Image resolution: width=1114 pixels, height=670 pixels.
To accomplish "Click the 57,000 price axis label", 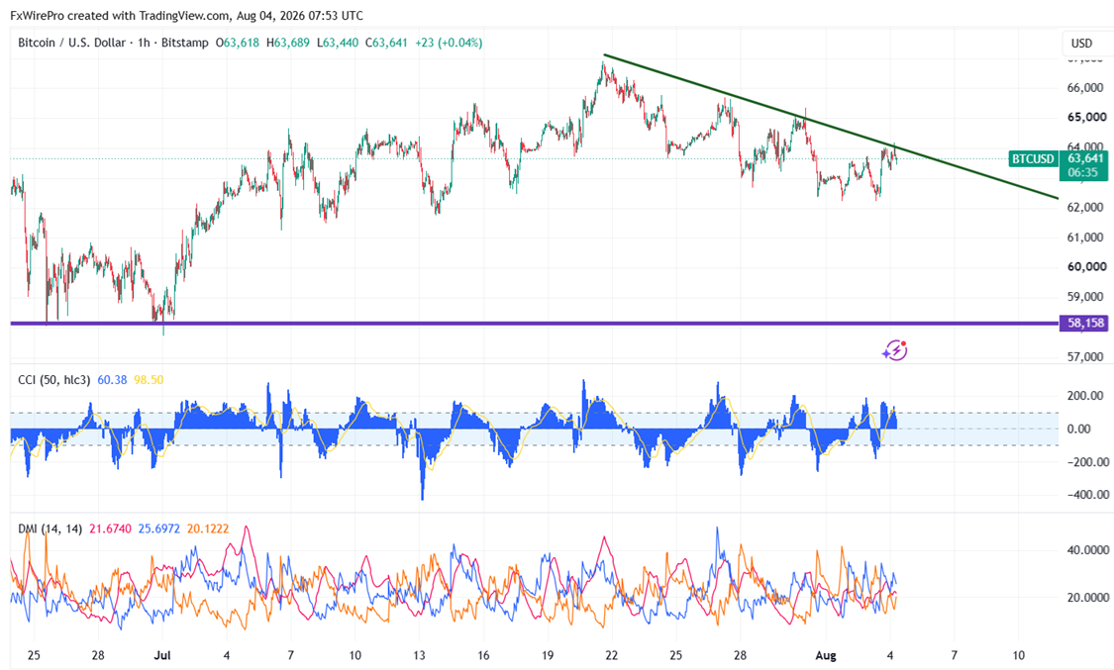I will click(x=1085, y=356).
